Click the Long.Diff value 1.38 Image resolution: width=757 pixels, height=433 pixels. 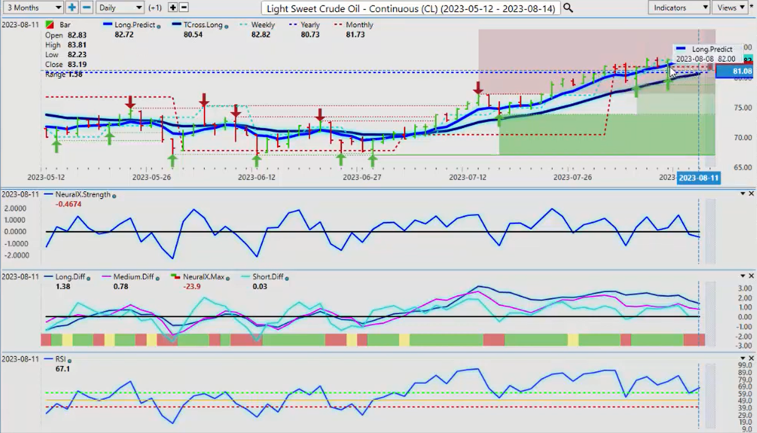point(62,286)
